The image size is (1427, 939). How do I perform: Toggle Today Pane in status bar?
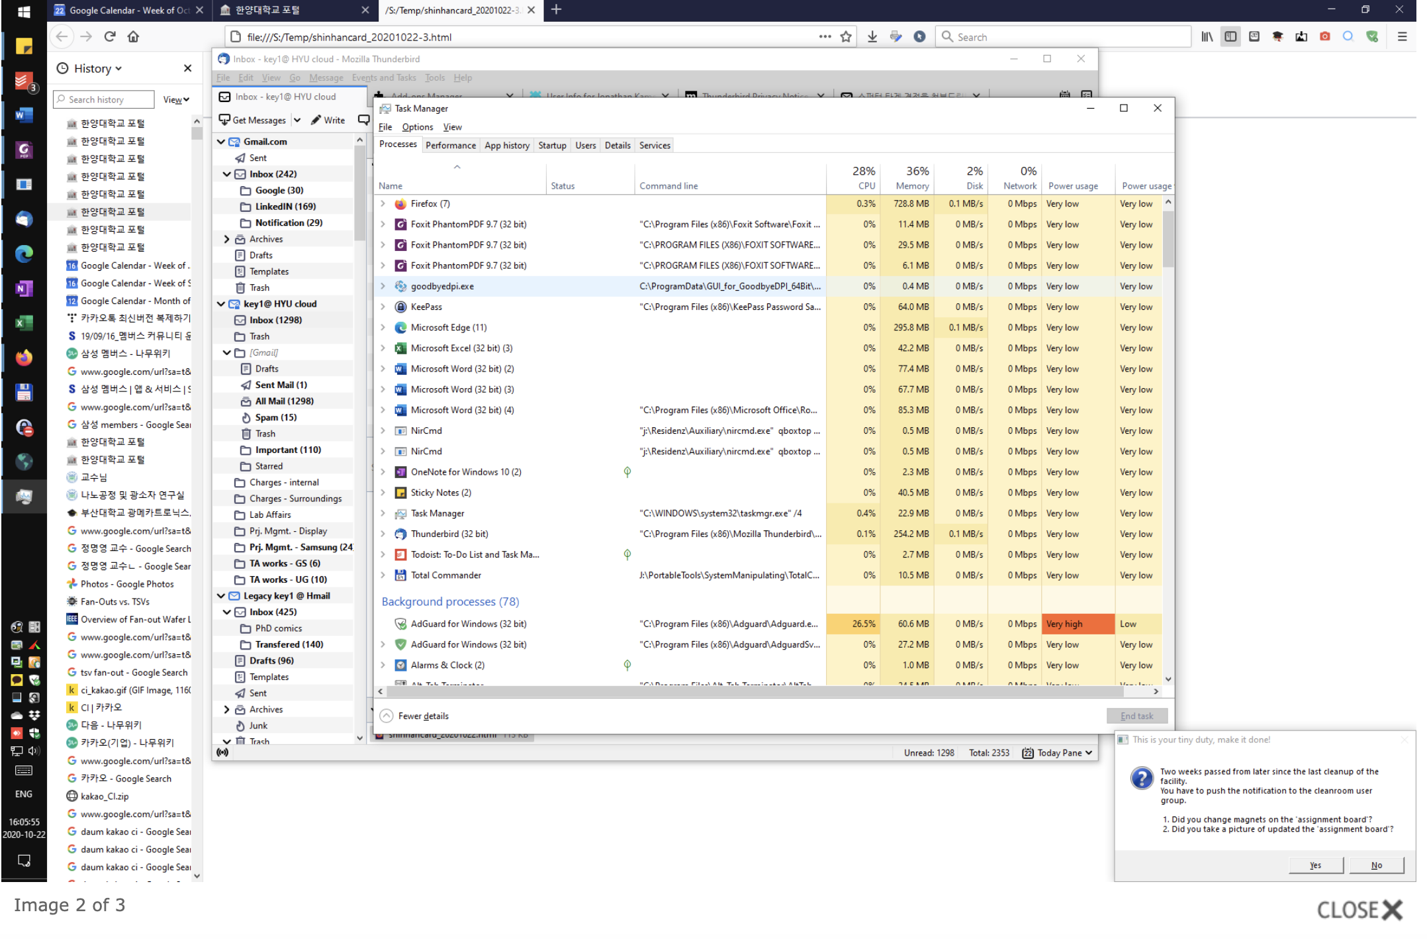(x=1058, y=753)
